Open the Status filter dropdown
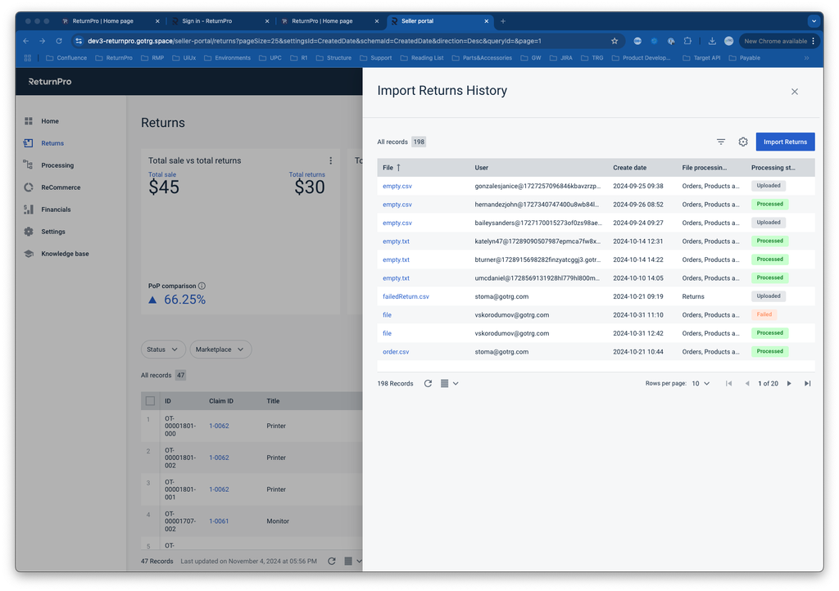The width and height of the screenshot is (839, 591). (162, 350)
